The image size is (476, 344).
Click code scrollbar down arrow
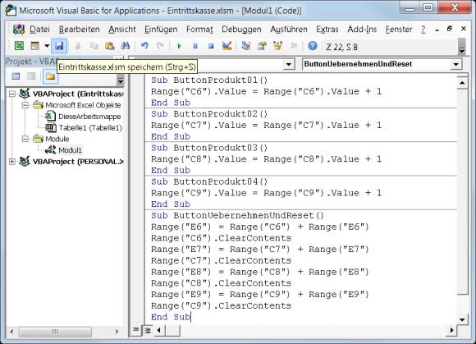(x=462, y=319)
